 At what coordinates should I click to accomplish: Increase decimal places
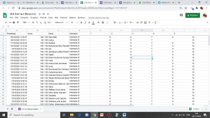click(45, 22)
